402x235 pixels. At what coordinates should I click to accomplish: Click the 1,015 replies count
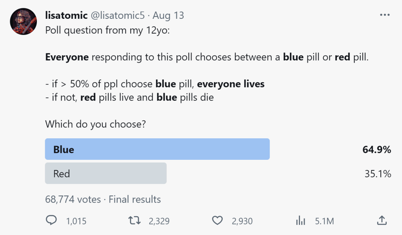pyautogui.click(x=76, y=221)
